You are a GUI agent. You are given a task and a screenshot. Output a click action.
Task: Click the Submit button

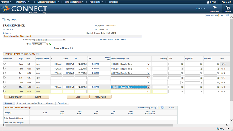tap(38, 97)
